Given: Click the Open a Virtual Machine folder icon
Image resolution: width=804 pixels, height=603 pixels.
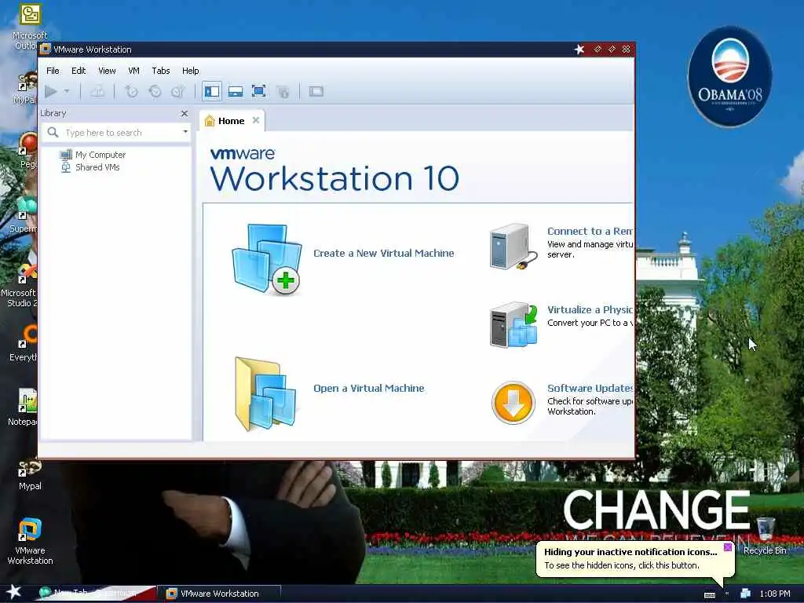Looking at the screenshot, I should (265, 394).
